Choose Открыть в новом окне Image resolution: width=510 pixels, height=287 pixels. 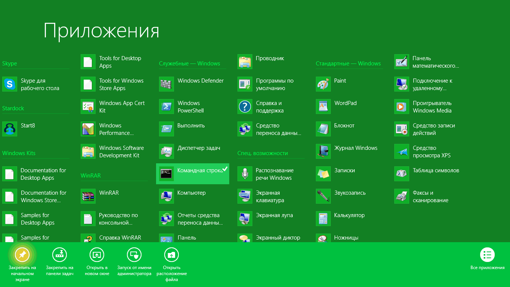point(97,262)
